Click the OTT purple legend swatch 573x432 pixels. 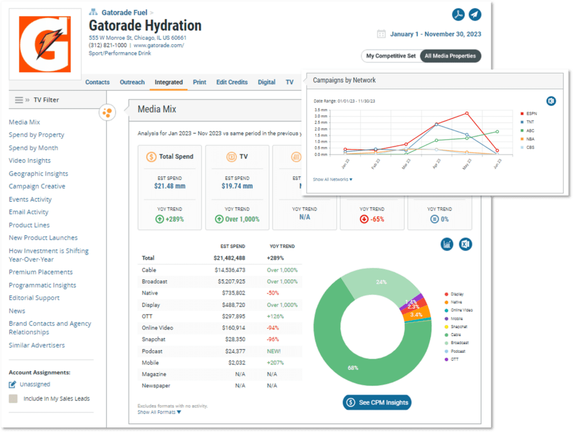coord(446,359)
